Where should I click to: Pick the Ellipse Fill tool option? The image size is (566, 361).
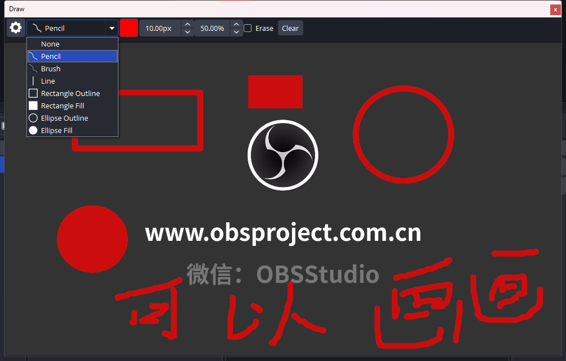(72, 130)
